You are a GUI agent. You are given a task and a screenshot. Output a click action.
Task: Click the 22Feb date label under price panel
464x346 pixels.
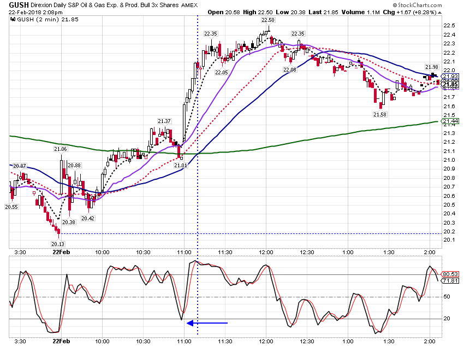(x=61, y=252)
